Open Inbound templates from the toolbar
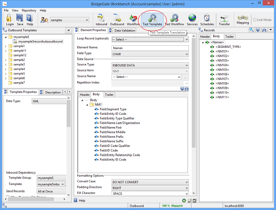Image resolution: width=276 pixels, height=210 pixels. (x=101, y=19)
